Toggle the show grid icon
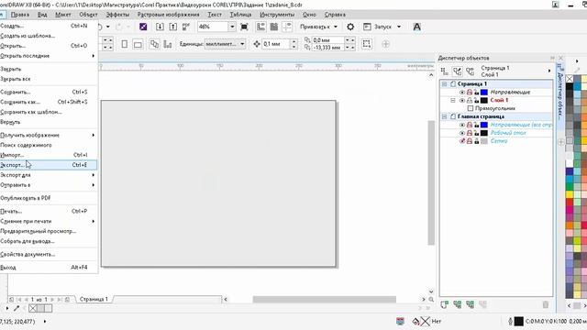This screenshot has width=587, height=330. 274,27
